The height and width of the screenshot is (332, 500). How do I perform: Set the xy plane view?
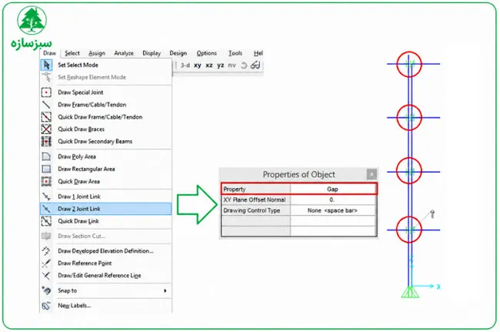tap(198, 65)
